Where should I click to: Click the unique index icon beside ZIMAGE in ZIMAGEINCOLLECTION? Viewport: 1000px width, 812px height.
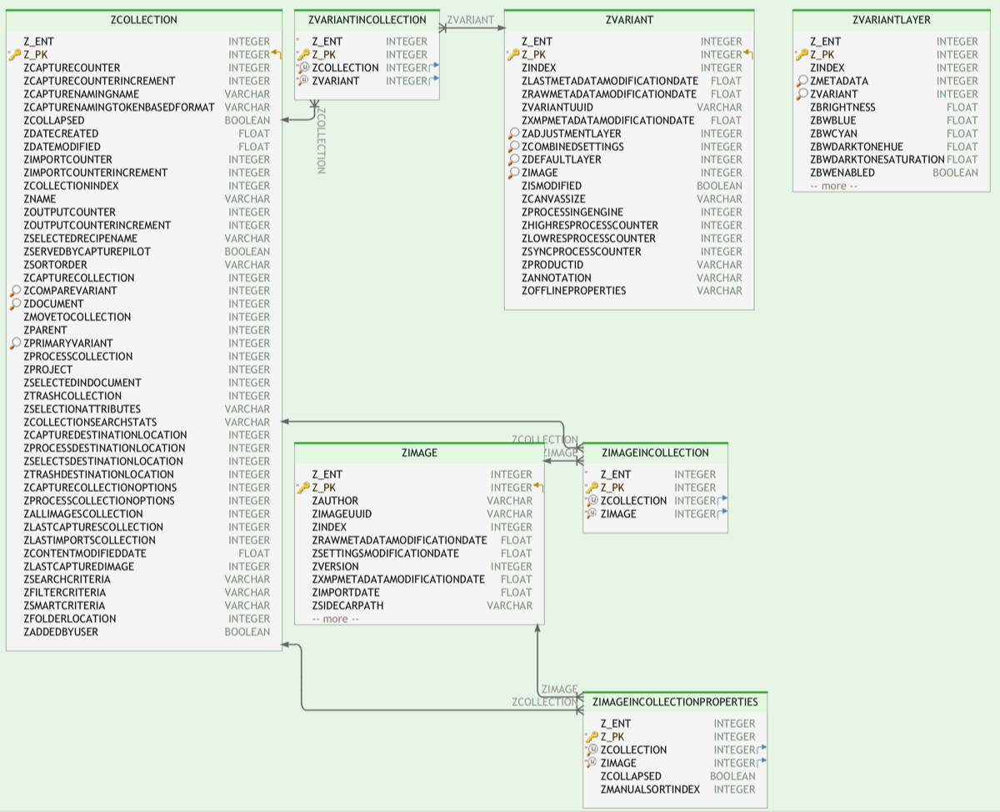[x=592, y=514]
